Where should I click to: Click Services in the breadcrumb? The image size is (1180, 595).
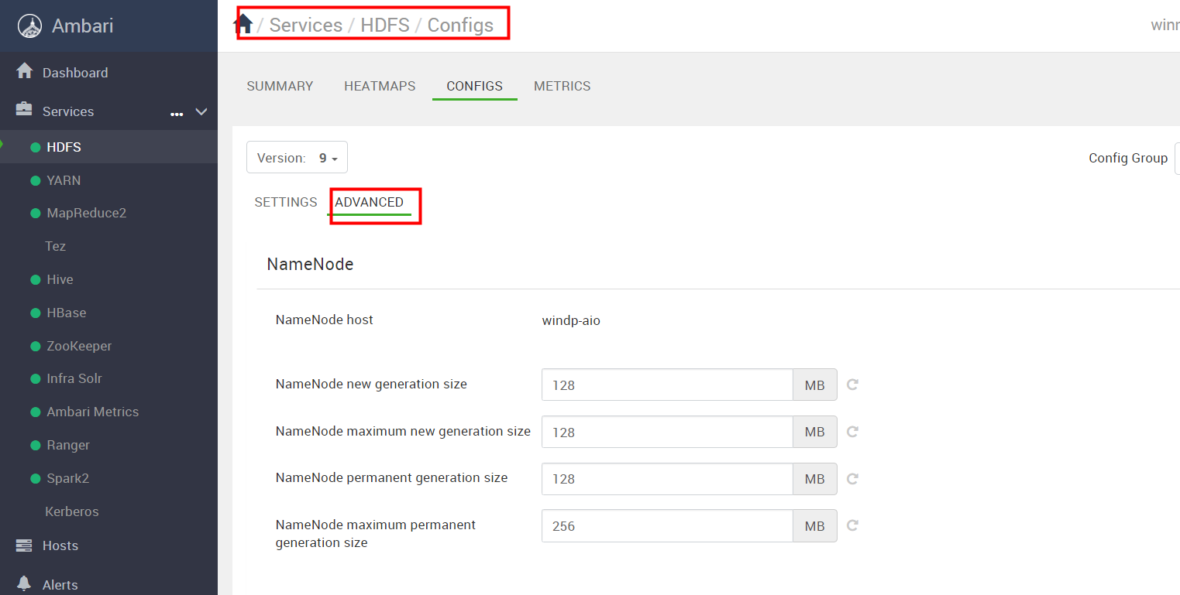point(305,25)
